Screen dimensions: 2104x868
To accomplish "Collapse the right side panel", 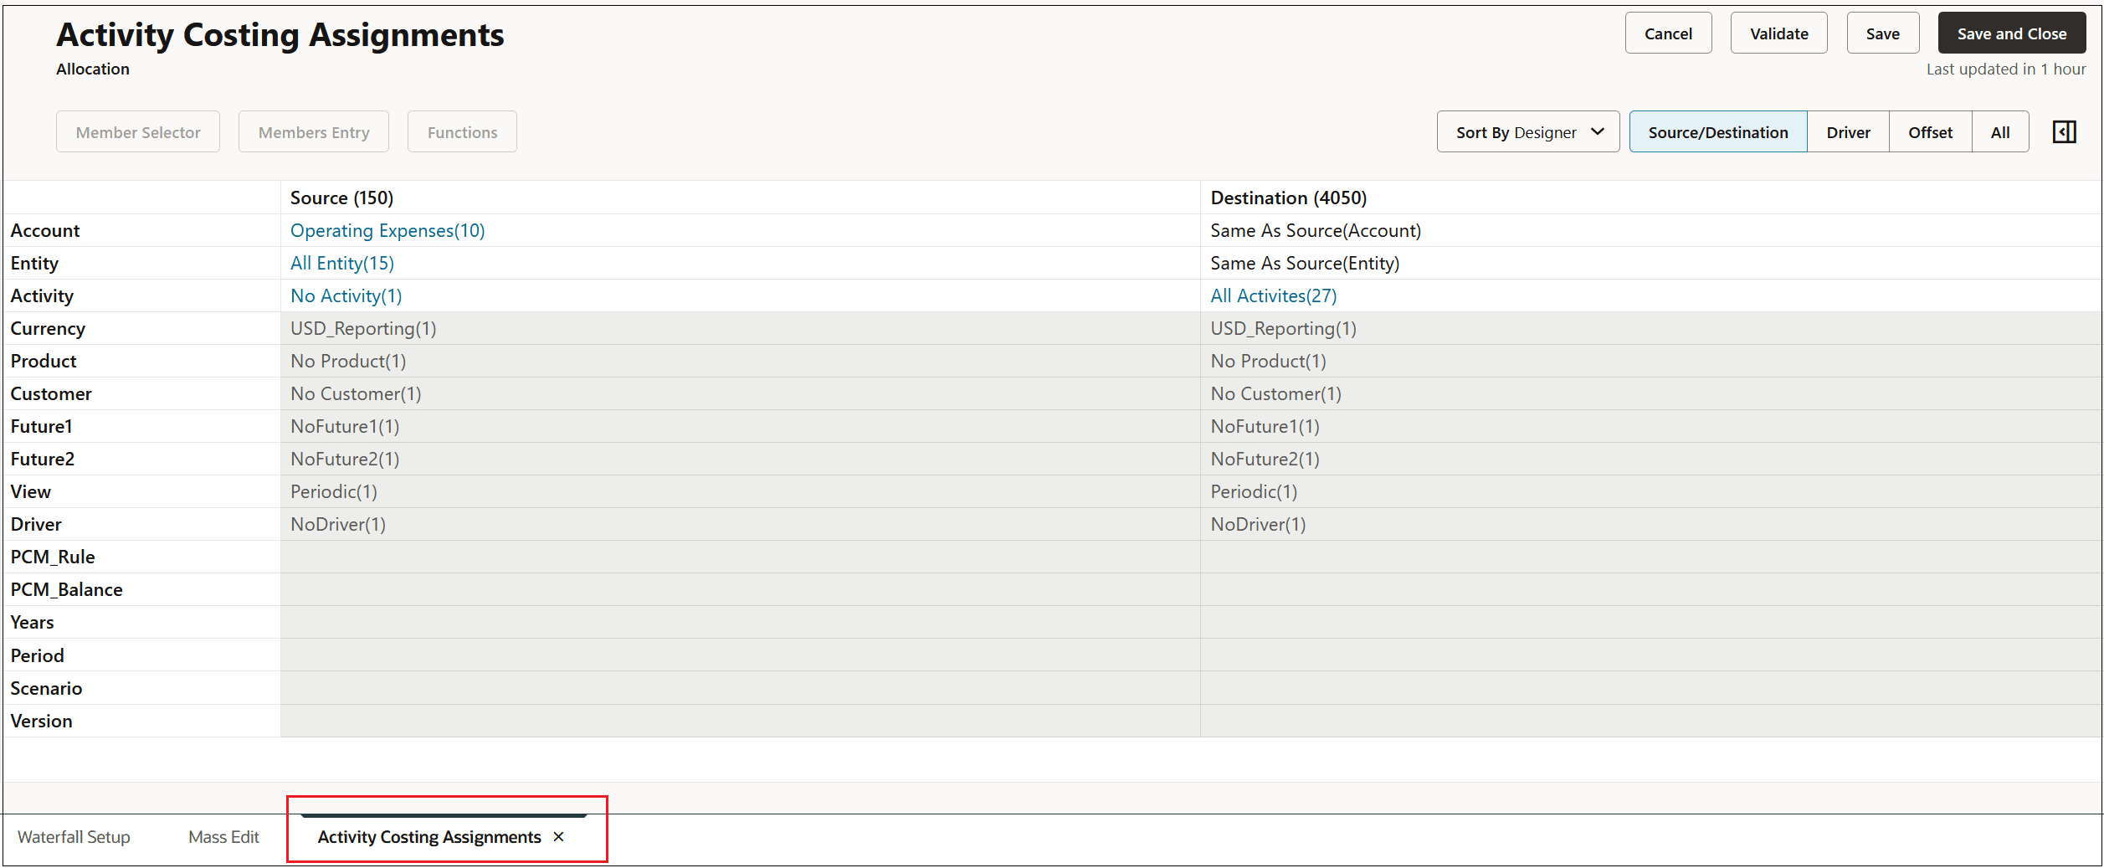I will tap(2064, 131).
